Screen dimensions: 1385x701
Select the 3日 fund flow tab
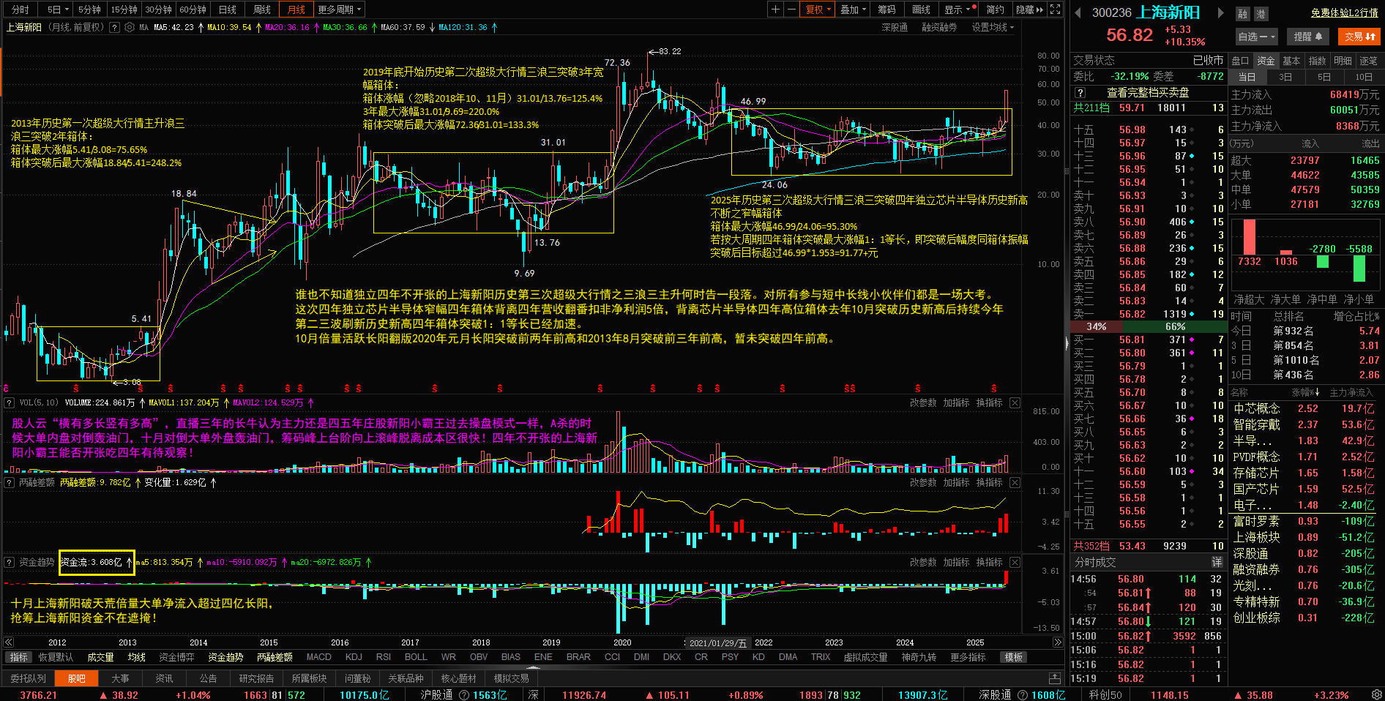(x=1285, y=77)
